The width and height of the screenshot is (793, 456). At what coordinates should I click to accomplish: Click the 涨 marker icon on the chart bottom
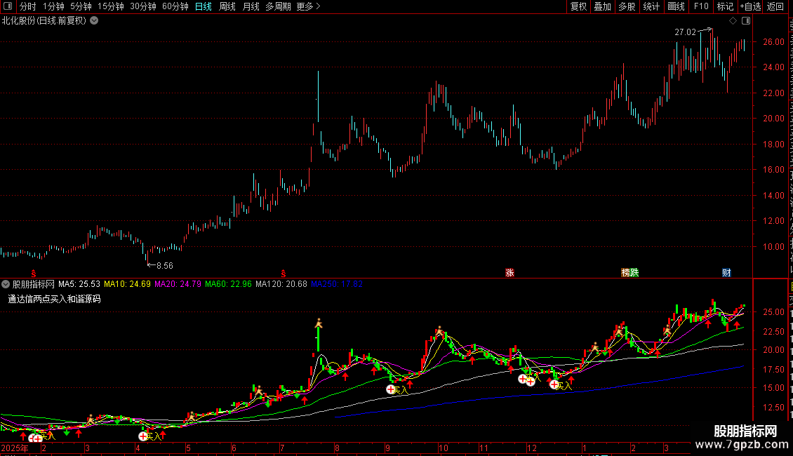coord(509,272)
